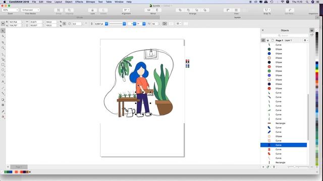323x181 pixels.
Task: Click the Lock object icon
Action: (92, 10)
